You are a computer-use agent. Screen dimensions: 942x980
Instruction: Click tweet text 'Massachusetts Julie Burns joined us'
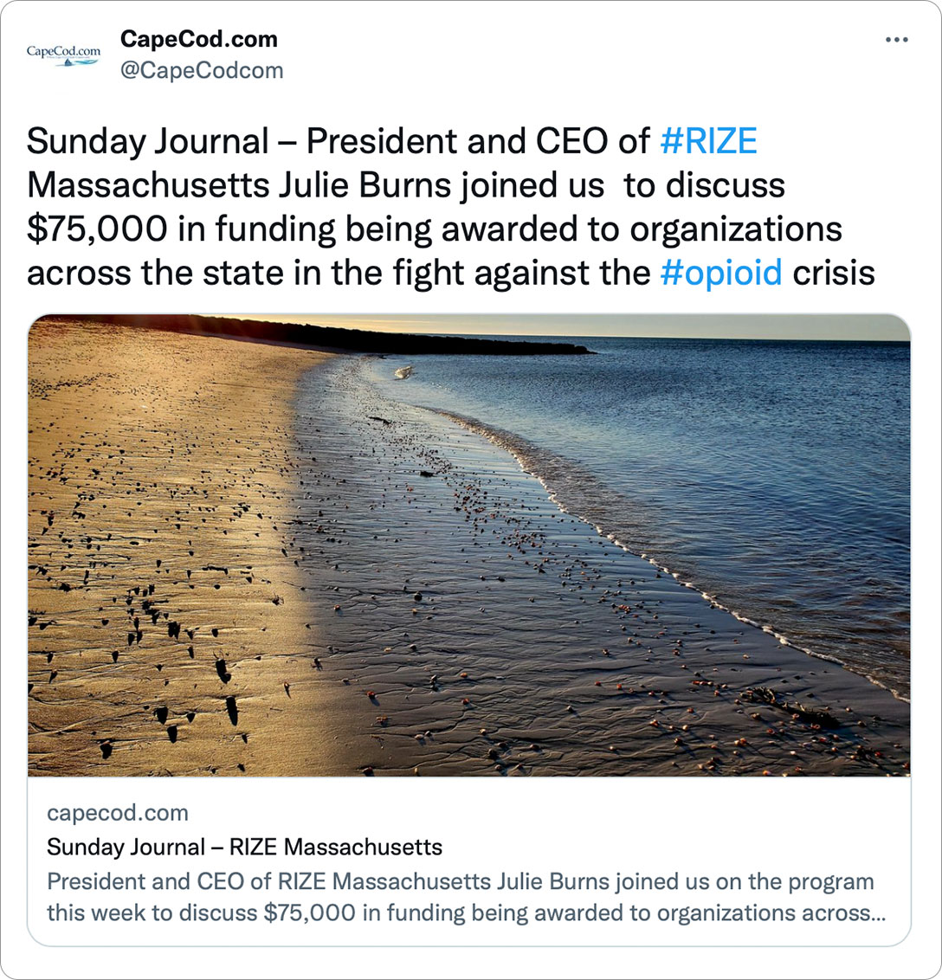pyautogui.click(x=316, y=185)
